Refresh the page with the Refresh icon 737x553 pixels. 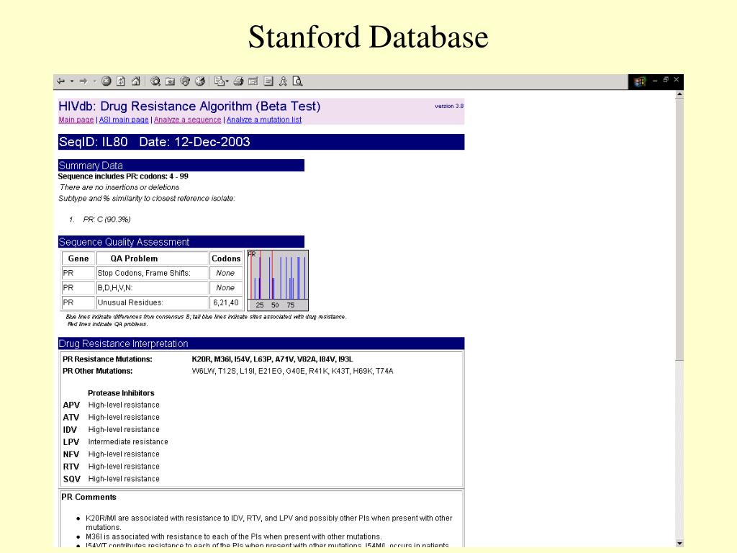click(121, 81)
